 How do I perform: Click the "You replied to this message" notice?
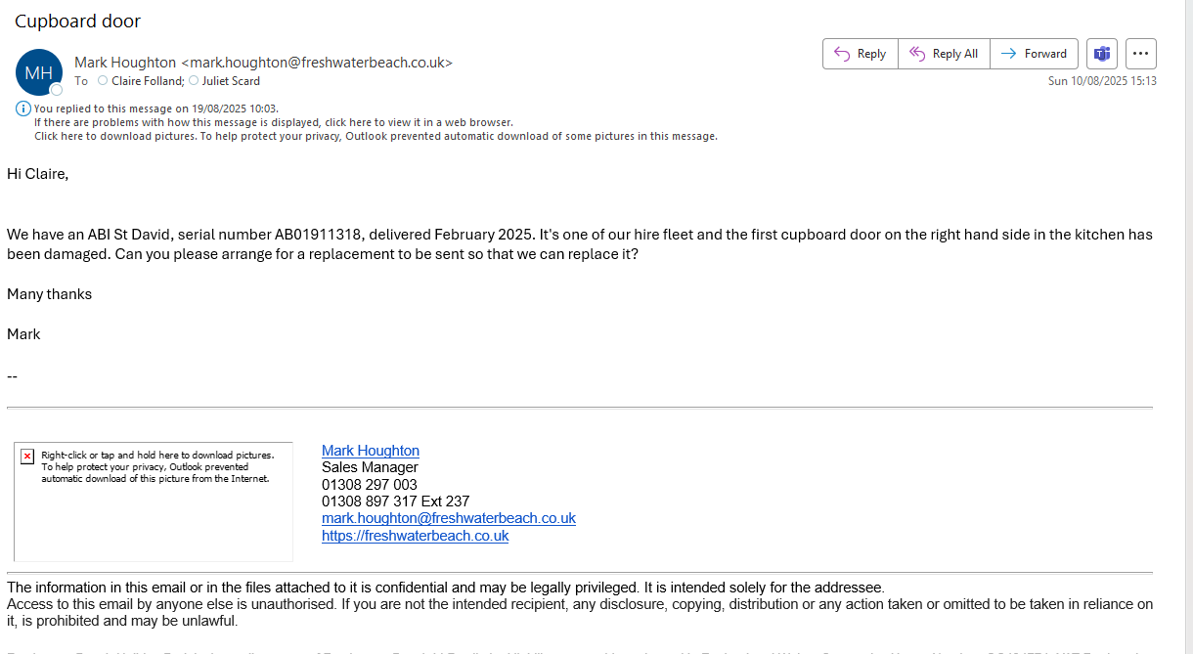[x=156, y=109]
